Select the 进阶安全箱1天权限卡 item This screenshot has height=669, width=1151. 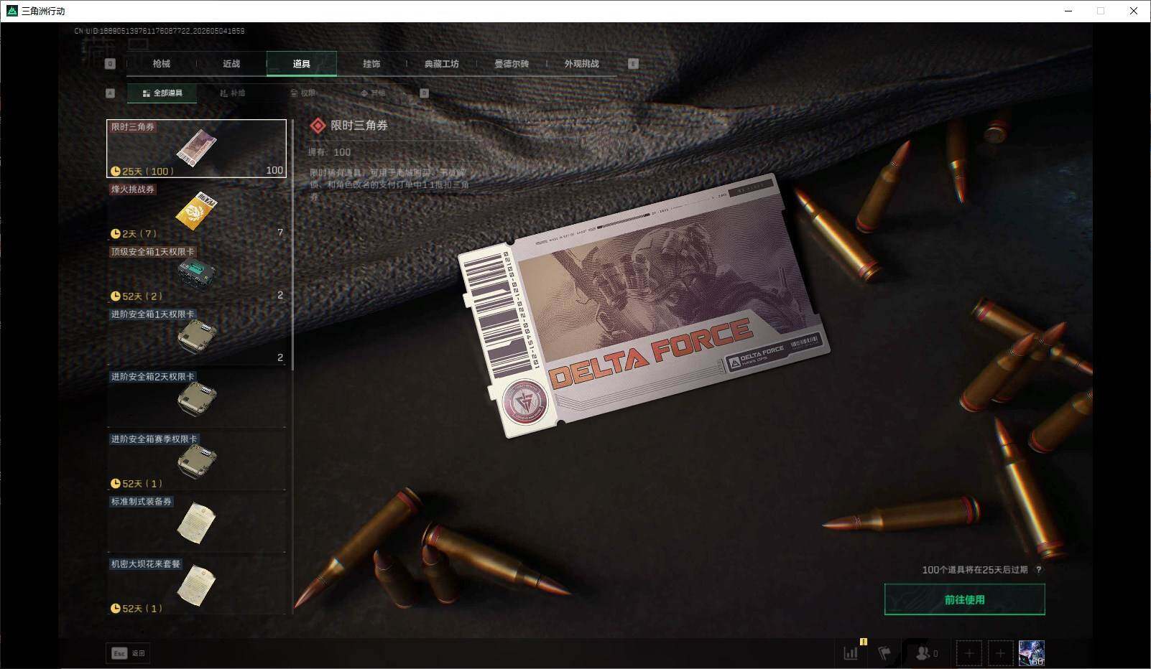tap(196, 336)
